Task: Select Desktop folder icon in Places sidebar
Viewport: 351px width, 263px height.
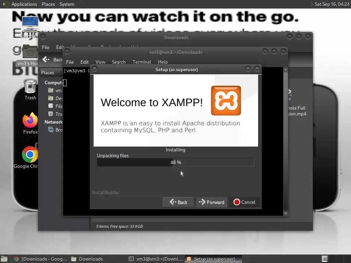Action: tap(51, 98)
